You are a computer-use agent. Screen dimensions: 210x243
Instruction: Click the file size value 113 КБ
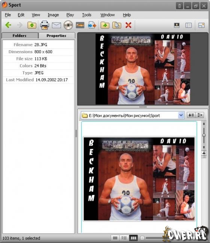pos(40,59)
